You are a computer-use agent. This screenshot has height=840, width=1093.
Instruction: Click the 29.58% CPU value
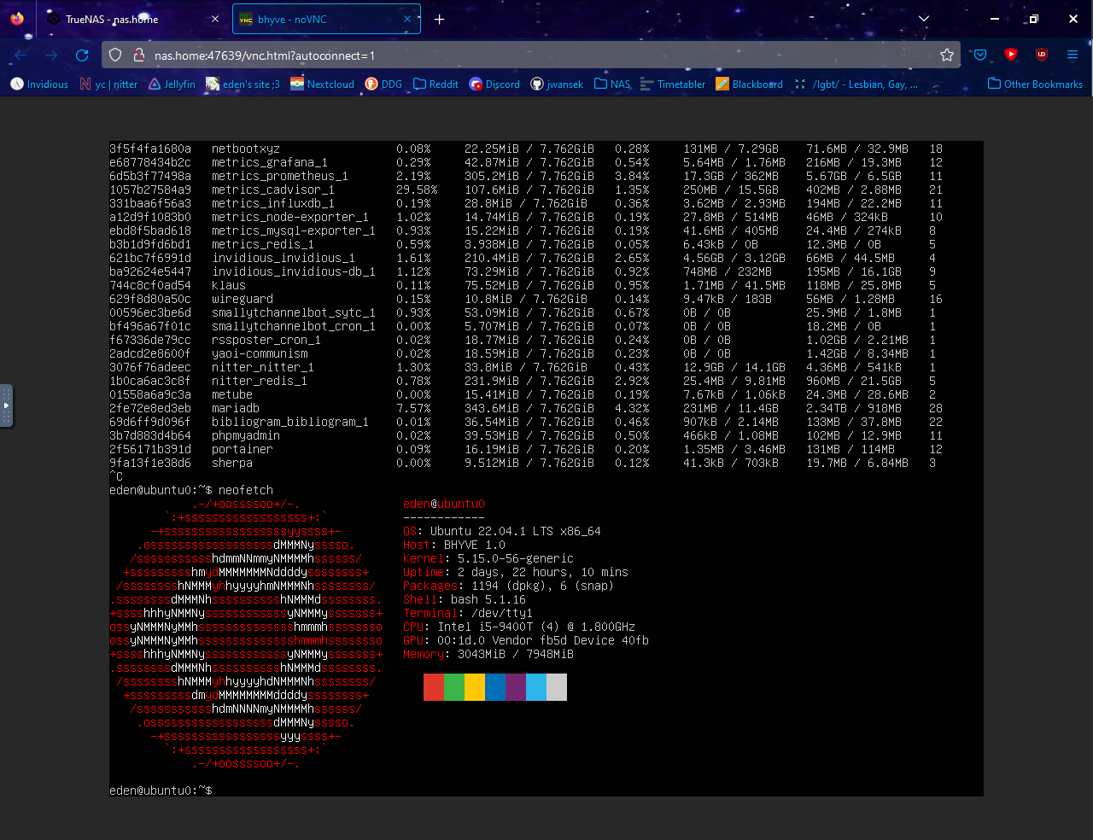tap(417, 190)
